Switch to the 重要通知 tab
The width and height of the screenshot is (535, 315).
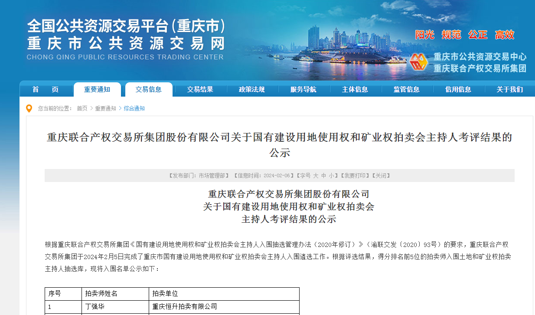click(x=97, y=90)
